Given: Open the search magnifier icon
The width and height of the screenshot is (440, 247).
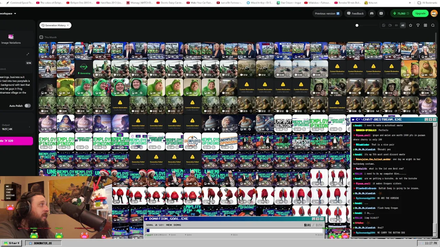Looking at the screenshot, I should [x=433, y=25].
